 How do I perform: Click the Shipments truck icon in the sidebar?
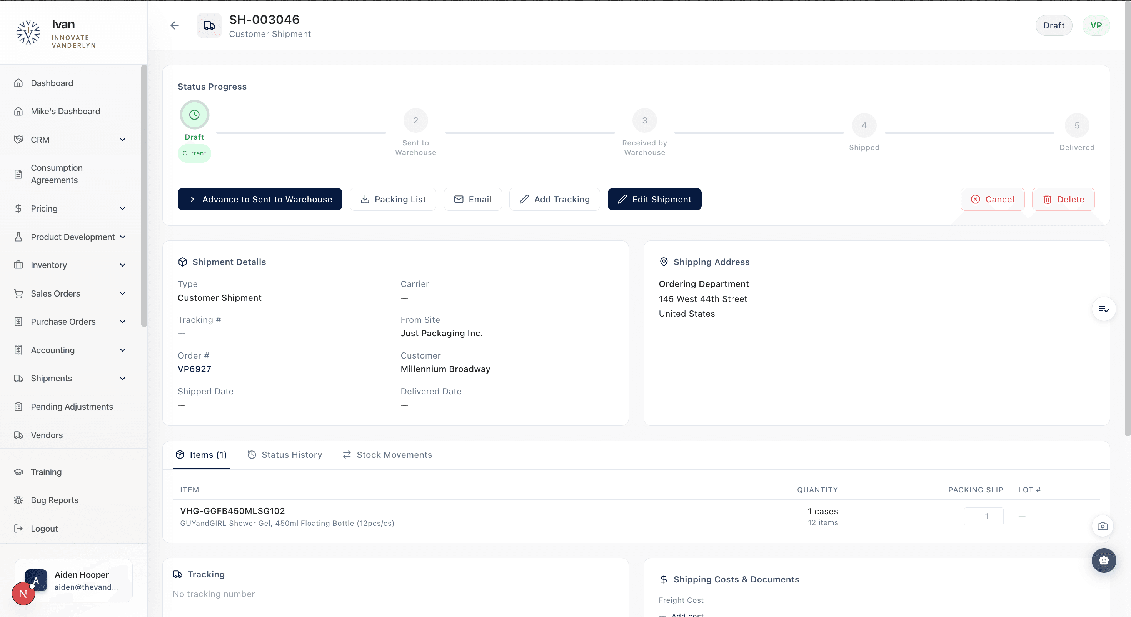click(18, 379)
